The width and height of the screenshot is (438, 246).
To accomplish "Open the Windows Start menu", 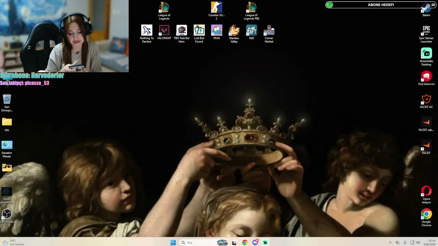I will click(x=173, y=243).
